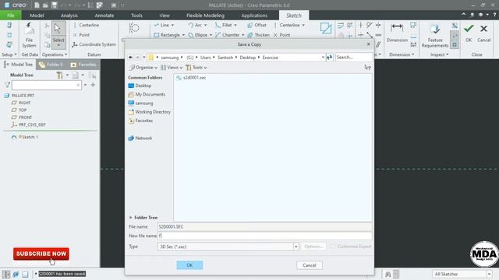Open the Find tool in status bar
Image resolution: width=499 pixels, height=280 pixels.
(388, 274)
